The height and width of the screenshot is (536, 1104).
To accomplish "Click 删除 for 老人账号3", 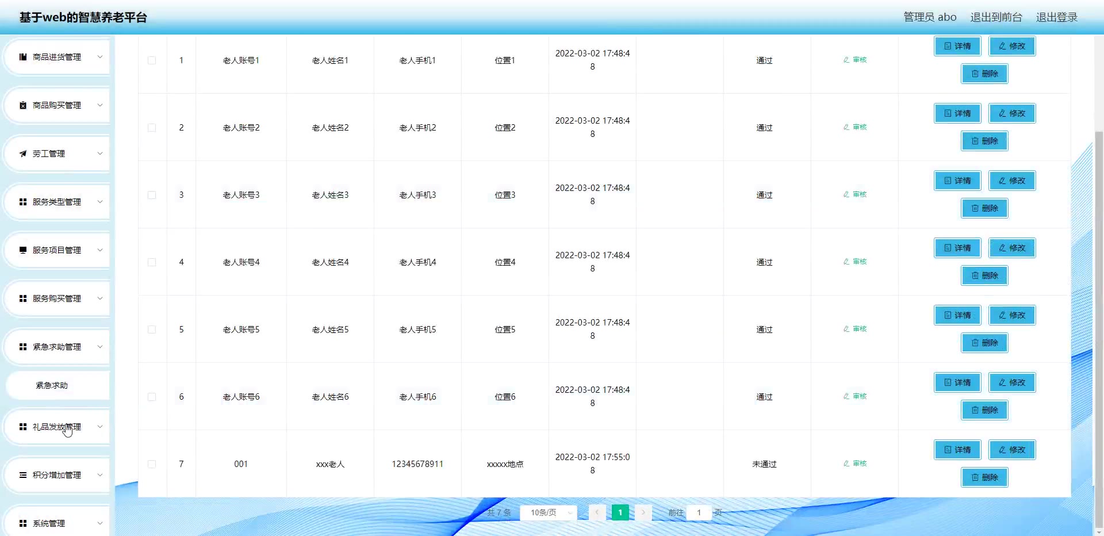I will point(984,208).
